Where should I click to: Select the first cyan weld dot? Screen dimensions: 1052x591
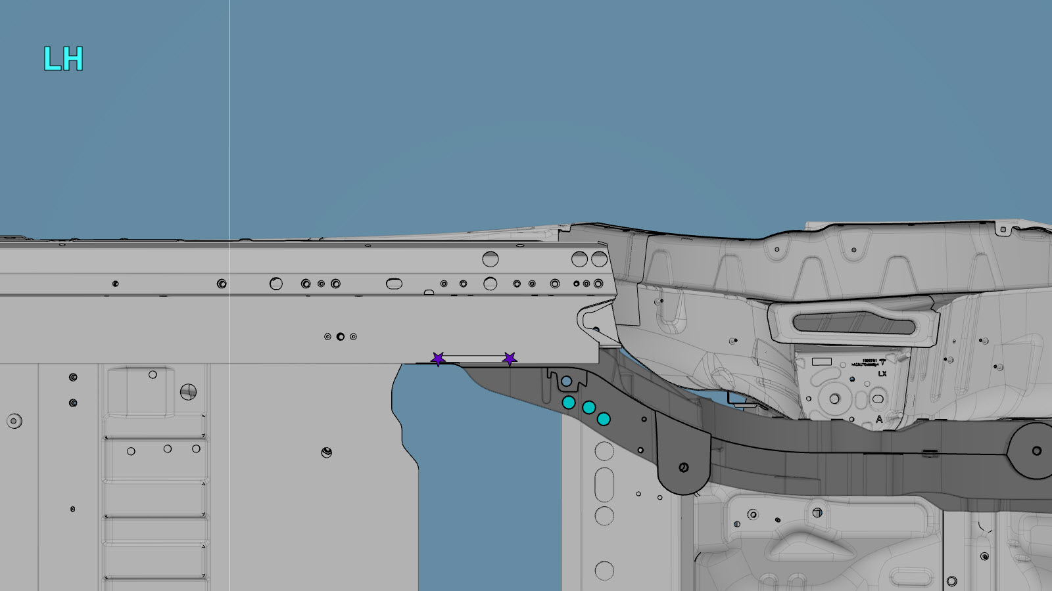569,403
